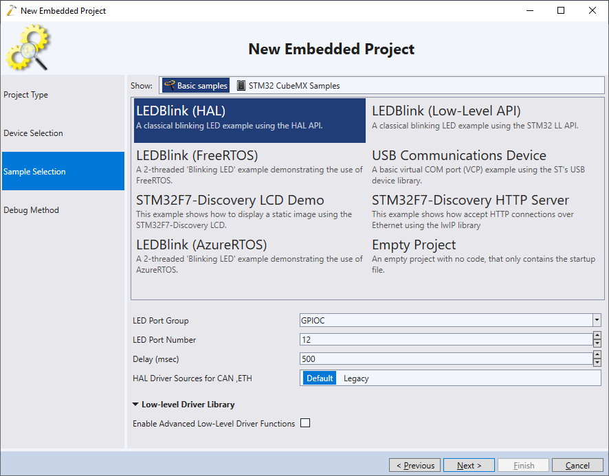Increase the Delay (msec) value
This screenshot has width=609, height=476.
[597, 355]
